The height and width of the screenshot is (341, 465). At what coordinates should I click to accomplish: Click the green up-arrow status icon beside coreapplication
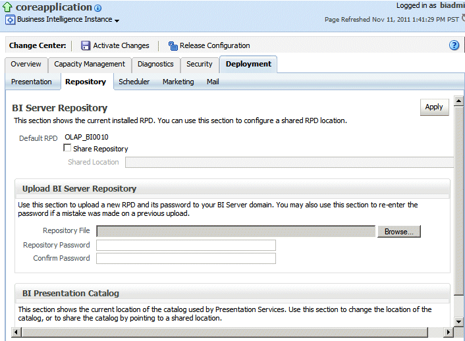coord(8,7)
